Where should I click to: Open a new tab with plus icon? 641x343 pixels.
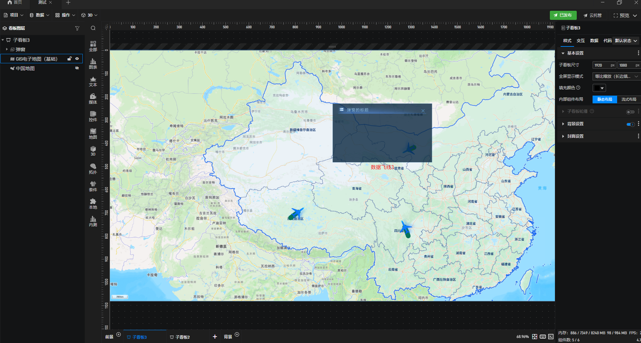[68, 3]
